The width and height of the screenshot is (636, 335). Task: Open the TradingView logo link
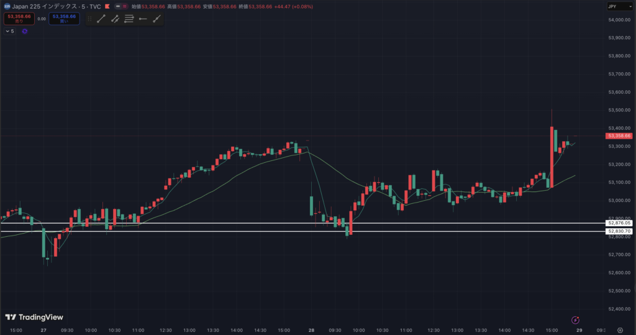point(34,317)
